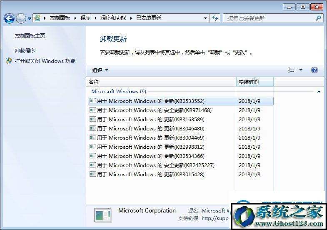Click the icon of KB3163589 update
Viewport: 327px width, 230px height.
(x=93, y=119)
